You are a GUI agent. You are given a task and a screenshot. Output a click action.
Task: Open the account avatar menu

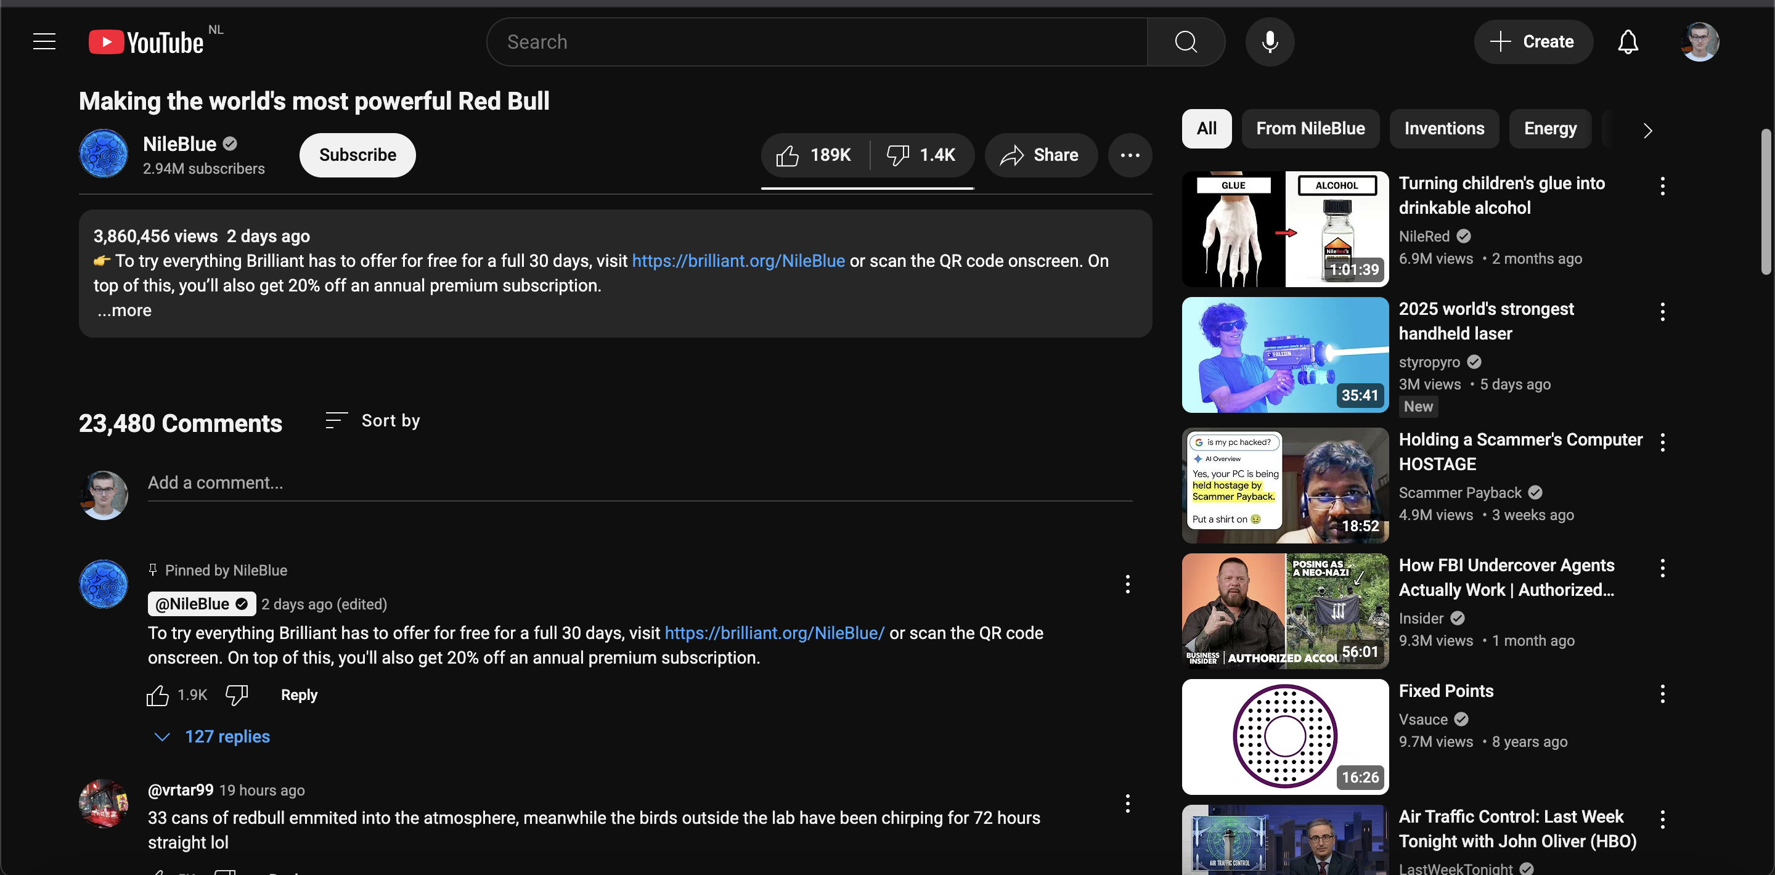pos(1699,41)
